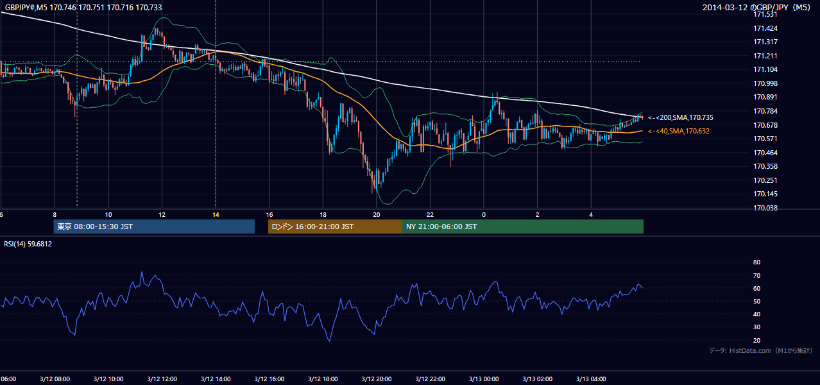Click price axis label 170.358
This screenshot has width=820, height=385.
click(x=765, y=166)
